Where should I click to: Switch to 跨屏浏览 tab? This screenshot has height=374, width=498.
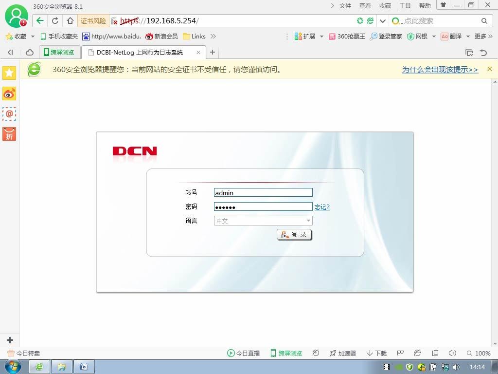[59, 52]
